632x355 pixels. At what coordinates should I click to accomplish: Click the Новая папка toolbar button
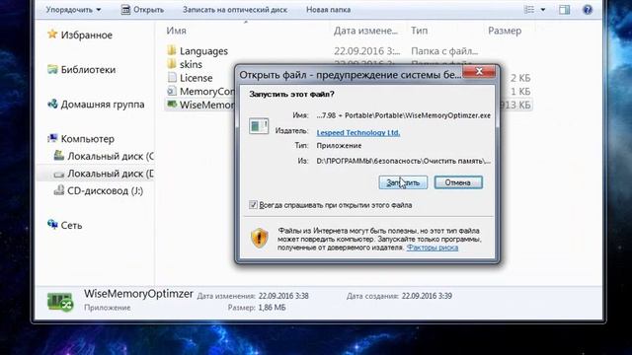[x=328, y=10]
